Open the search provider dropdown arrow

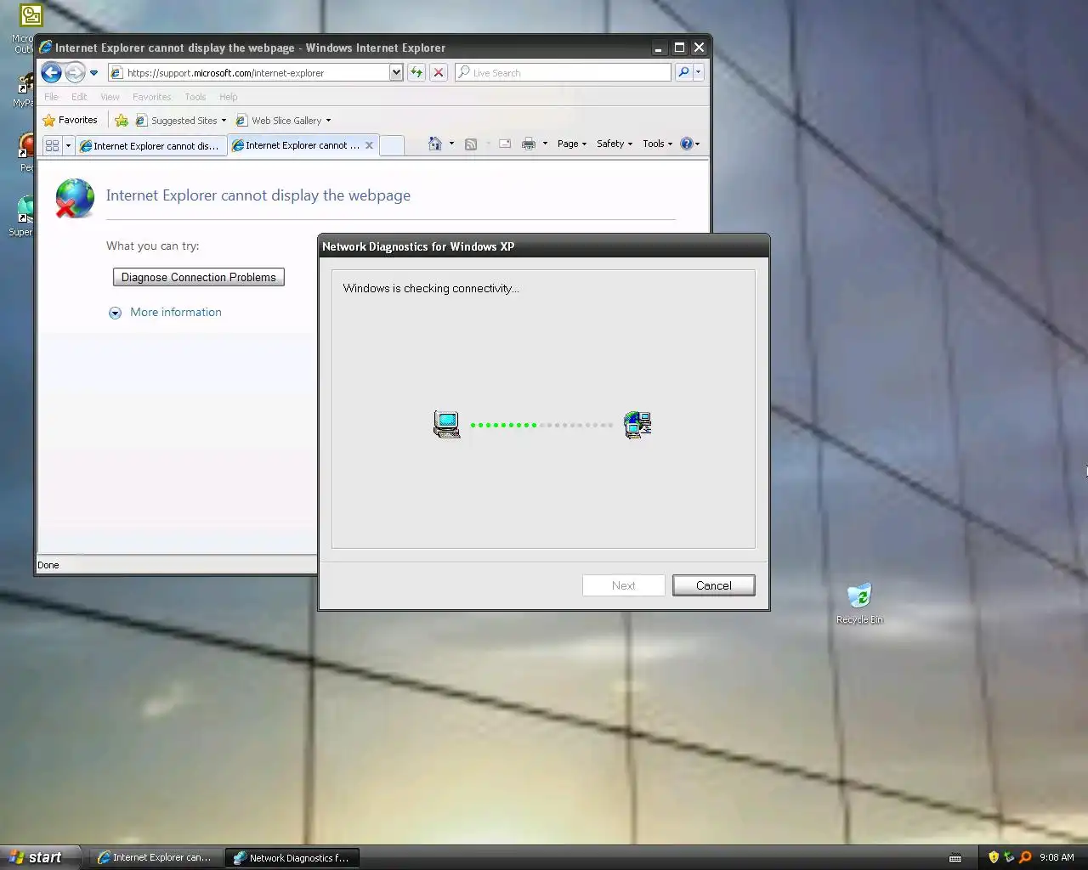[x=698, y=73]
